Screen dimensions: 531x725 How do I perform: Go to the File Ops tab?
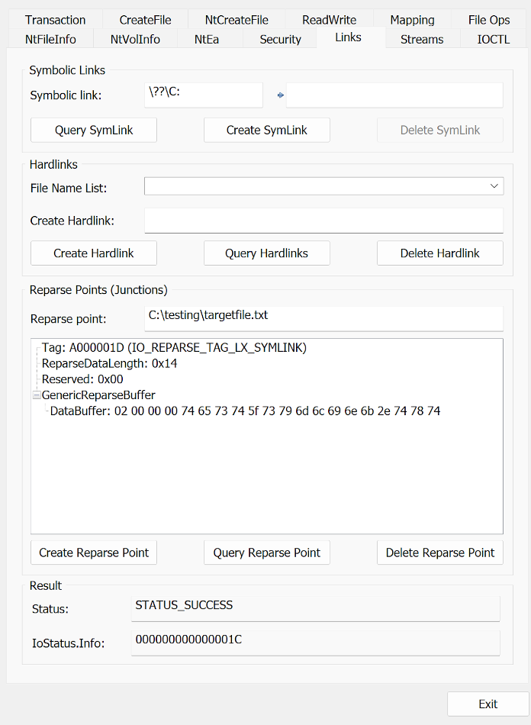coord(489,20)
